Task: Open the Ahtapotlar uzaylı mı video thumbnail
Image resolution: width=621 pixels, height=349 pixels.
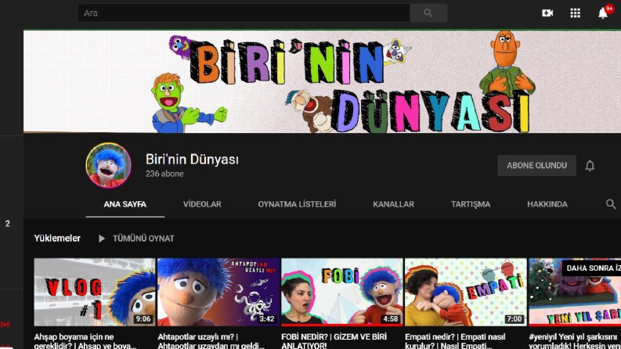Action: point(218,293)
